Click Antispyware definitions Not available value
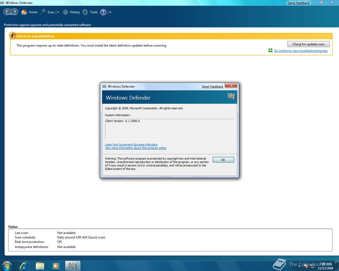Image resolution: width=339 pixels, height=271 pixels. coord(66,247)
